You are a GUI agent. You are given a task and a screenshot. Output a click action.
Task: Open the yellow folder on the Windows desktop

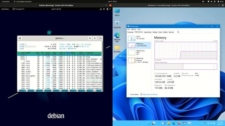click(x=117, y=49)
